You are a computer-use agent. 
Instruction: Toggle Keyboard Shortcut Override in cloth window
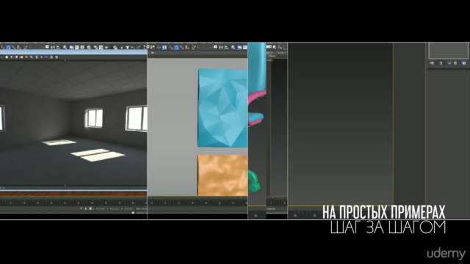[164, 47]
